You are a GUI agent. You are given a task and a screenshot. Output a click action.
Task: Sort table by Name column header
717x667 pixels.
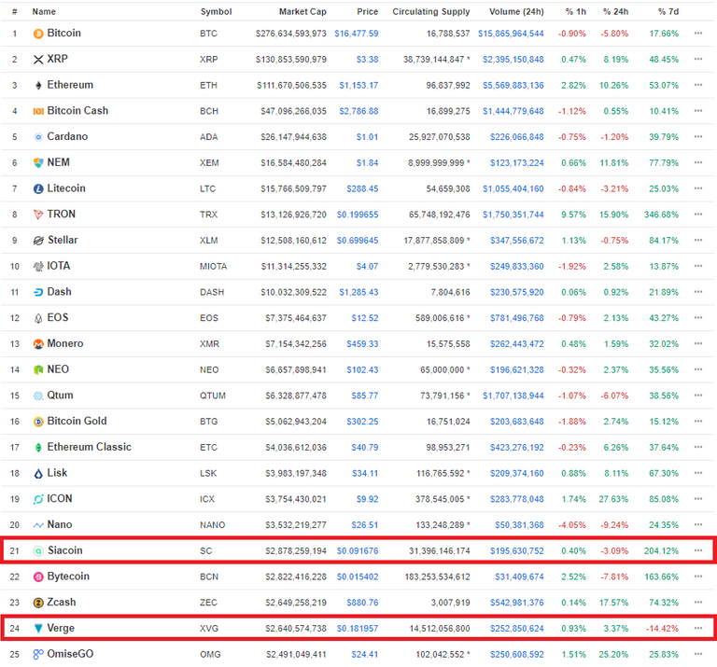[44, 12]
